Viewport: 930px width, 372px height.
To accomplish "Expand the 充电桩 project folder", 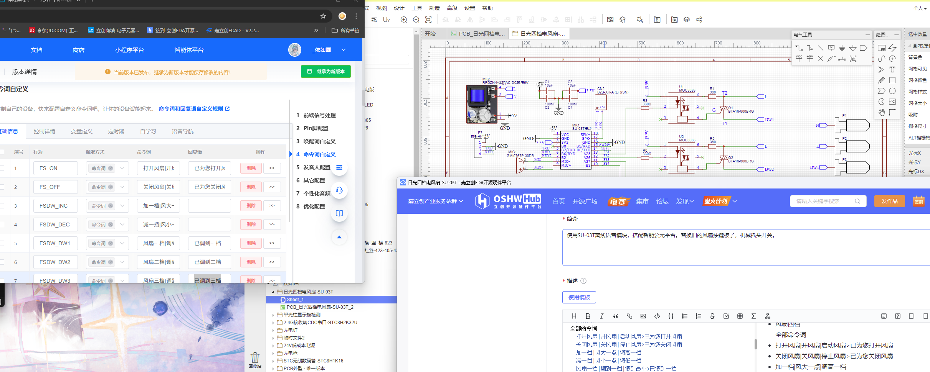I will point(273,330).
